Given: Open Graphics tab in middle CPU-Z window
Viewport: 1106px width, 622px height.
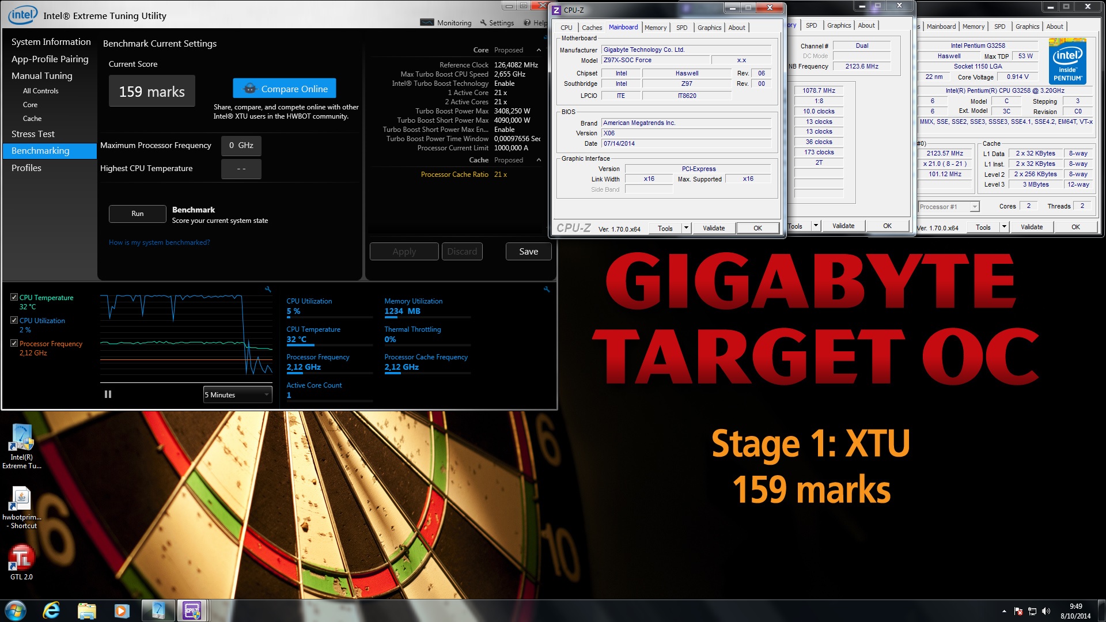Looking at the screenshot, I should [839, 25].
